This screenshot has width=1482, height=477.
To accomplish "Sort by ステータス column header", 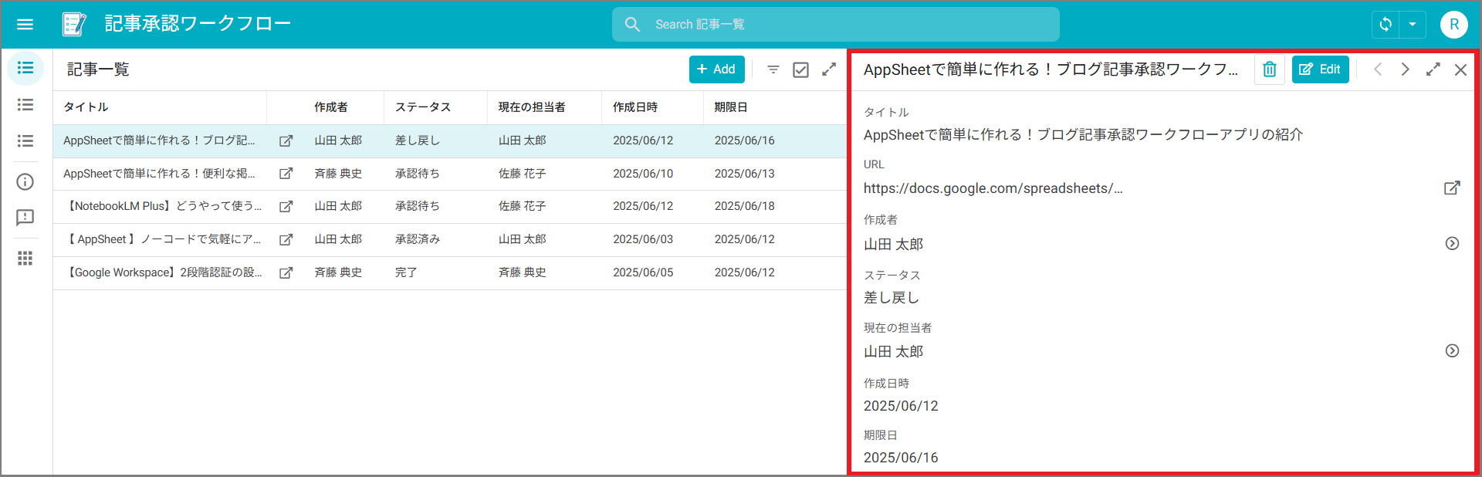I will point(423,107).
